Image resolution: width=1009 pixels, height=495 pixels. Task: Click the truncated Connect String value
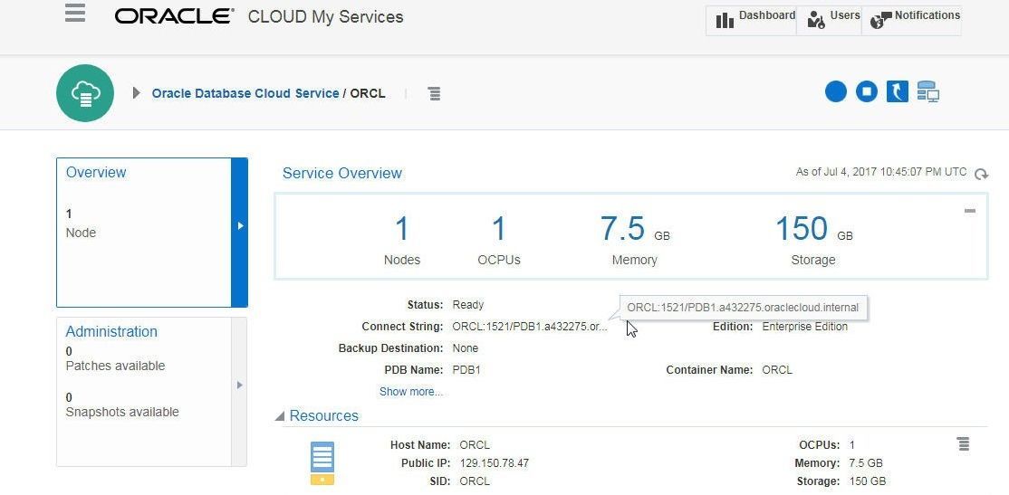click(530, 327)
